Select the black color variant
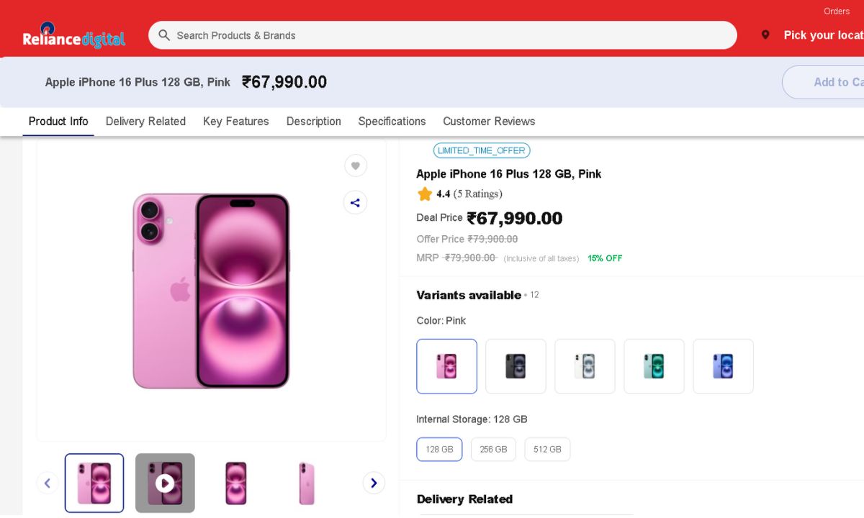 [x=516, y=366]
